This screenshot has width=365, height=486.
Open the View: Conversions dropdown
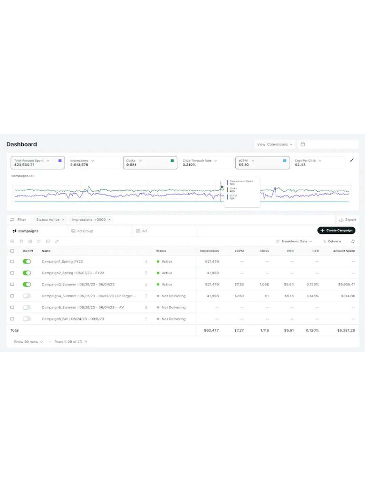(x=274, y=144)
